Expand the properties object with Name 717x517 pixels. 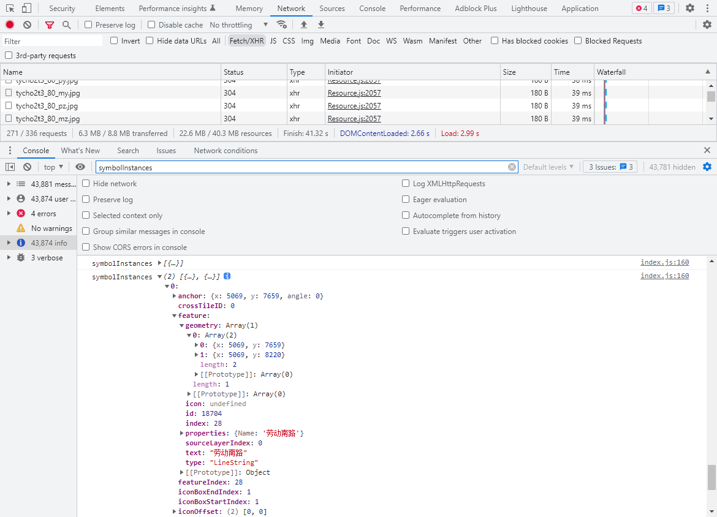pos(181,433)
